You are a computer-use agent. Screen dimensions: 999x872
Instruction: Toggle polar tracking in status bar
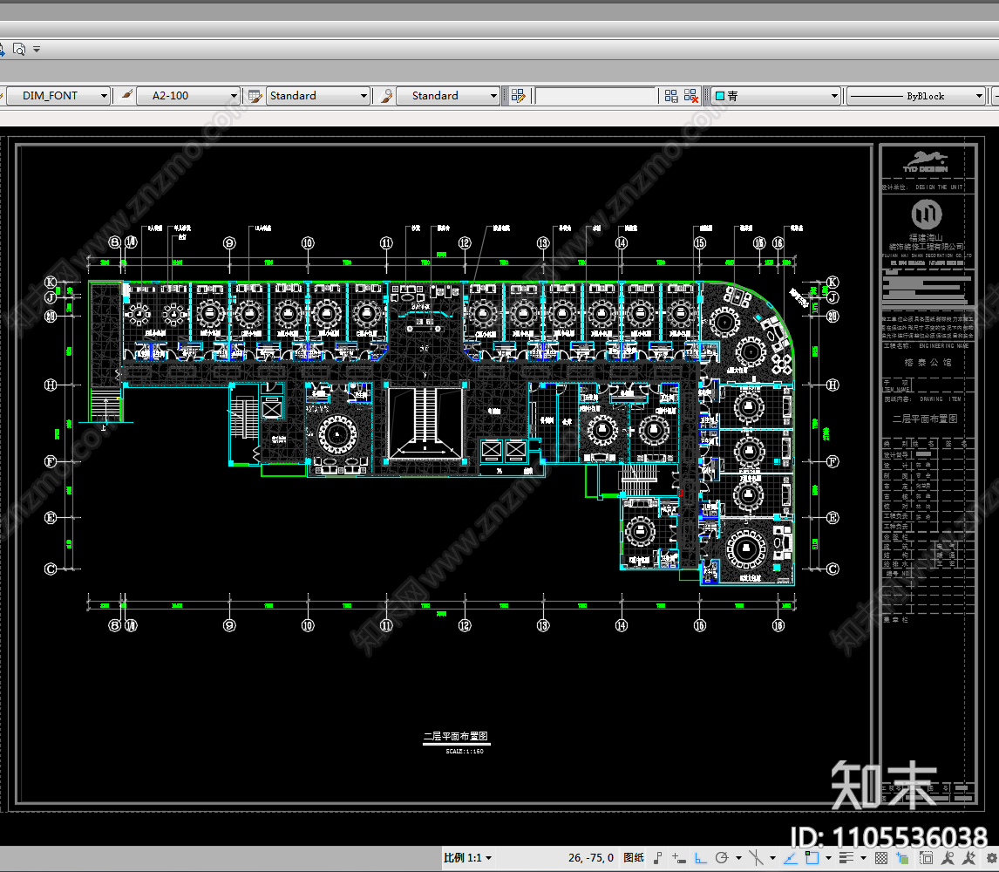point(722,858)
